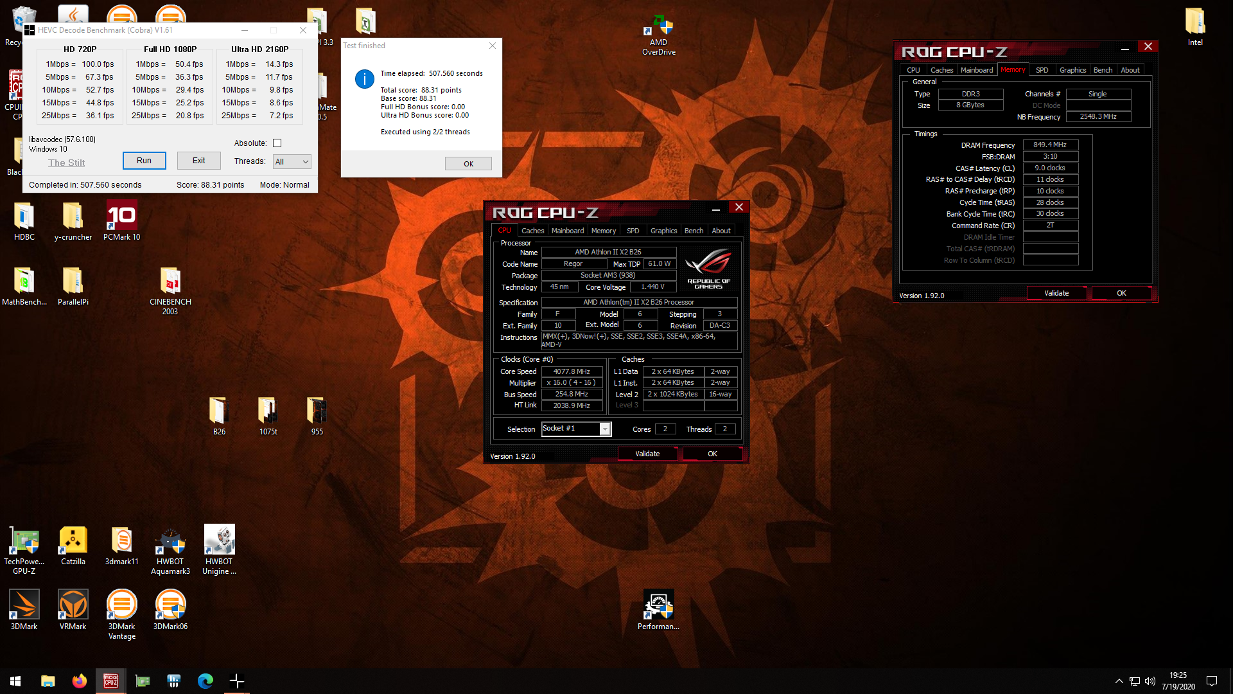Click OK in Memory CPU-Z window
The height and width of the screenshot is (694, 1233).
click(x=1121, y=293)
